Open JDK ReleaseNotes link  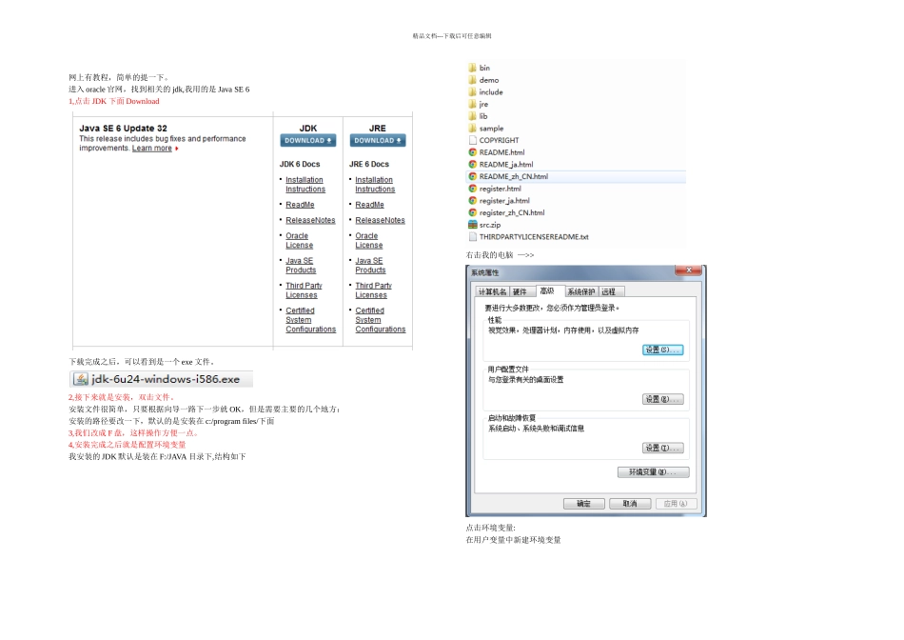[x=310, y=220]
